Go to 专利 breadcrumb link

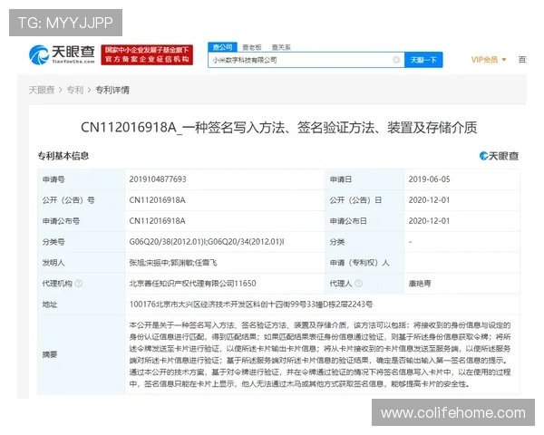(x=75, y=91)
